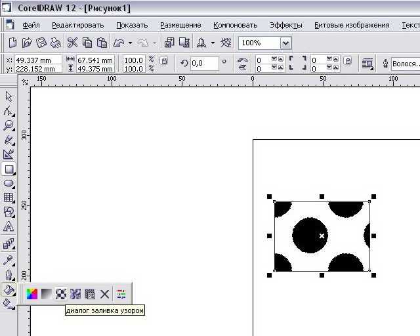Image resolution: width=420 pixels, height=336 pixels.
Task: Click the Corel online icon
Action: 226,43
